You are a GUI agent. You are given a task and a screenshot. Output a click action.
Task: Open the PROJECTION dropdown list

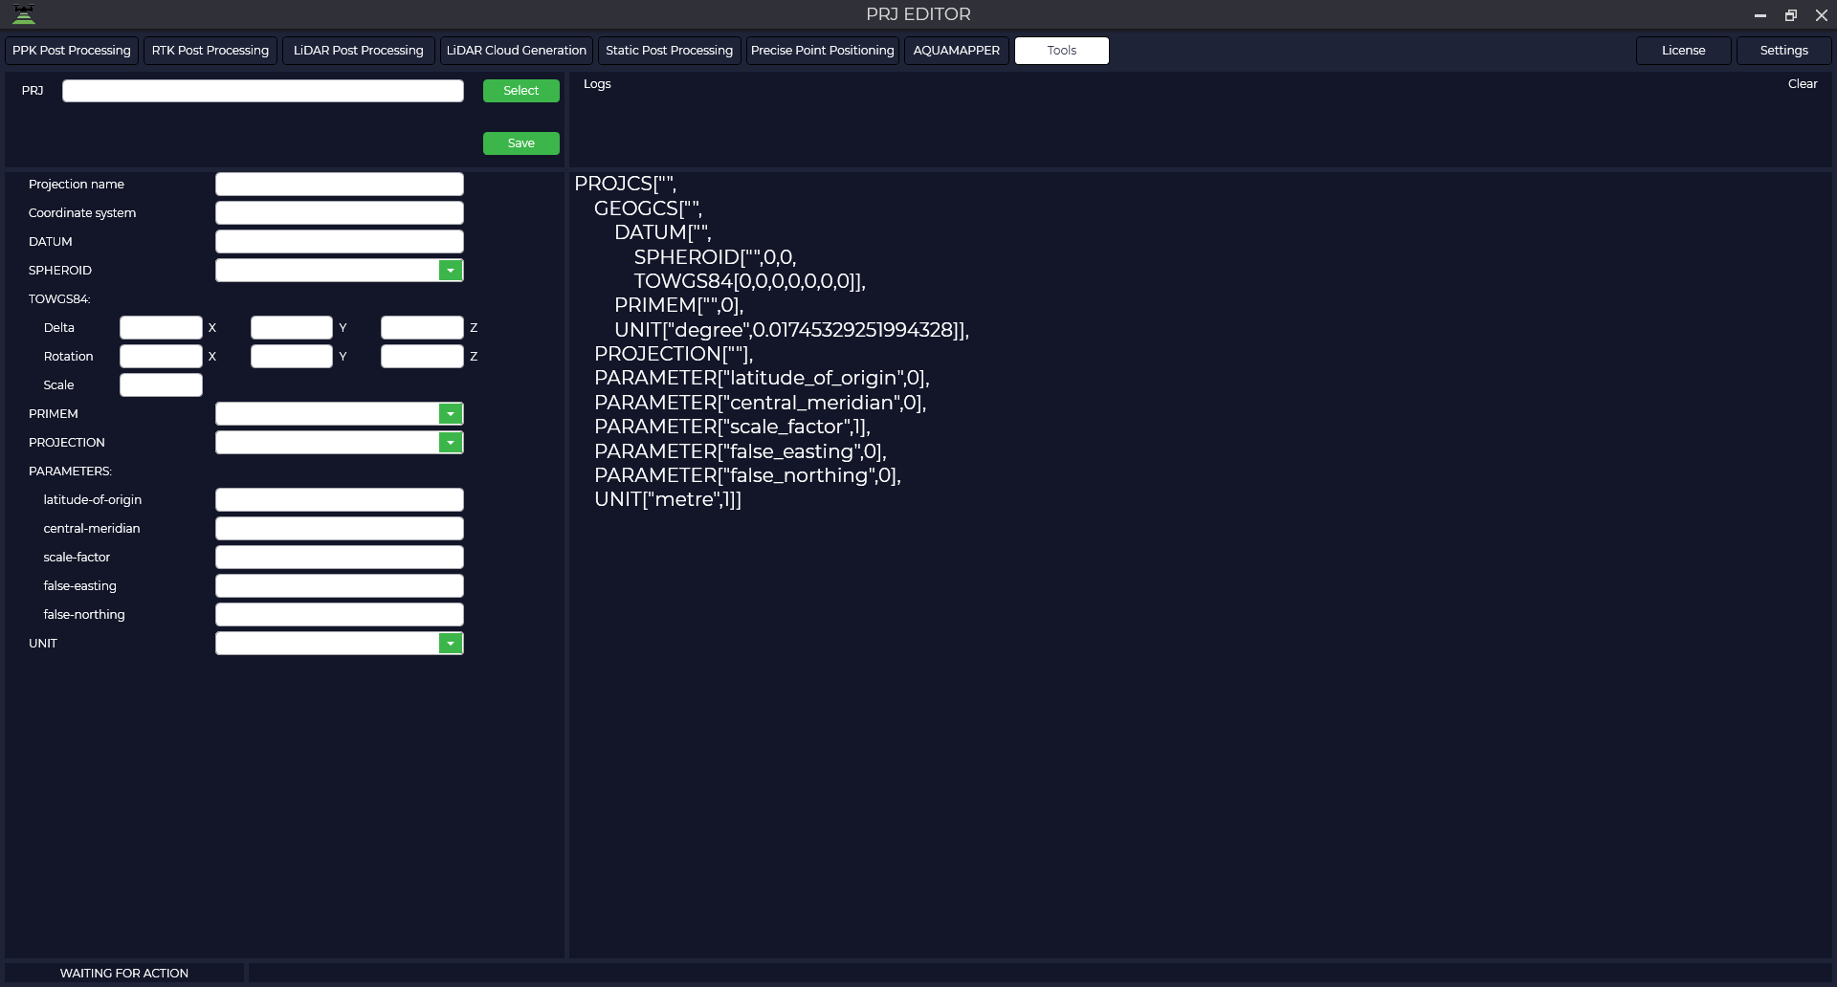pos(451,443)
